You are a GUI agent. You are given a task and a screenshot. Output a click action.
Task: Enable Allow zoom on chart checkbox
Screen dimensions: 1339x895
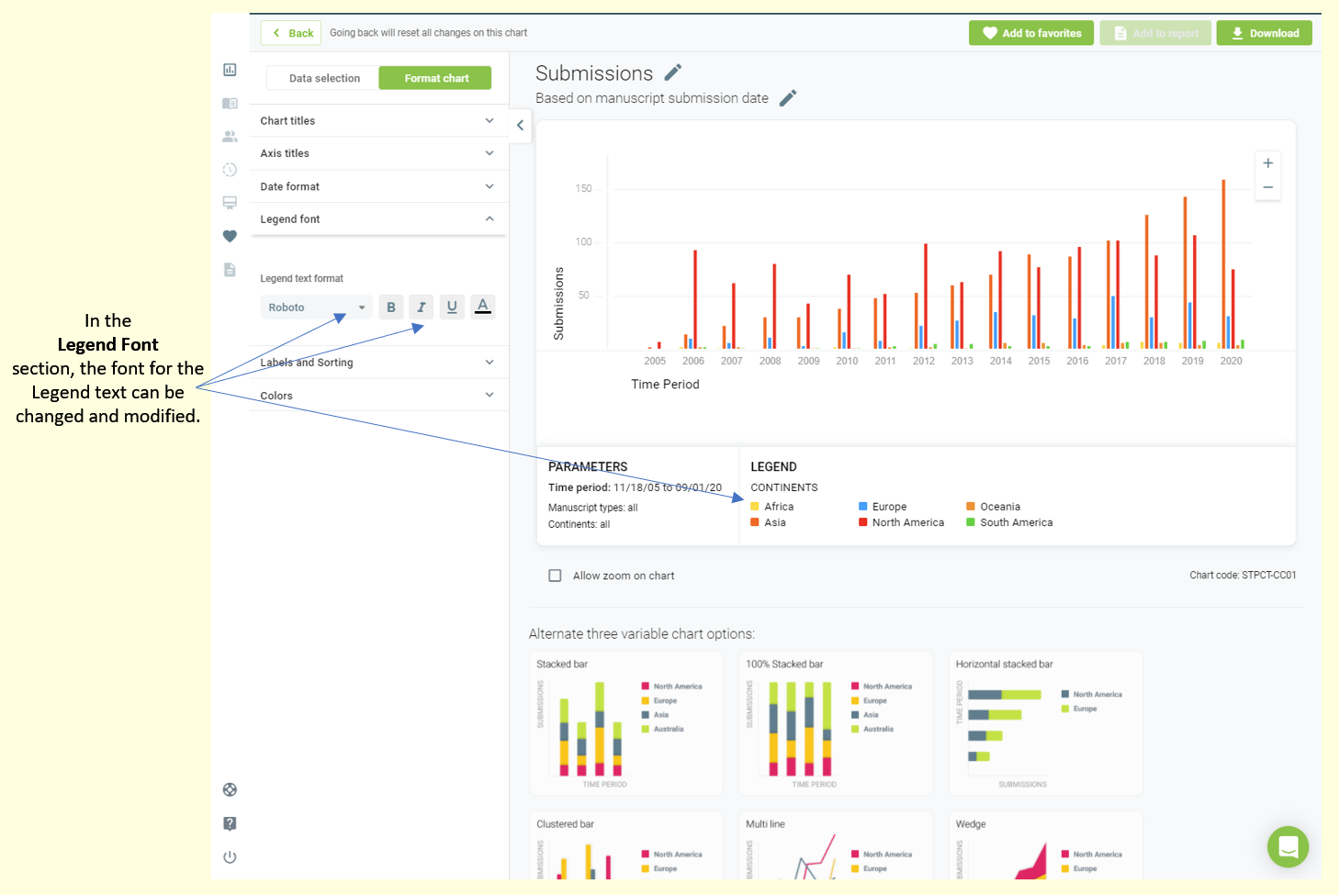555,576
